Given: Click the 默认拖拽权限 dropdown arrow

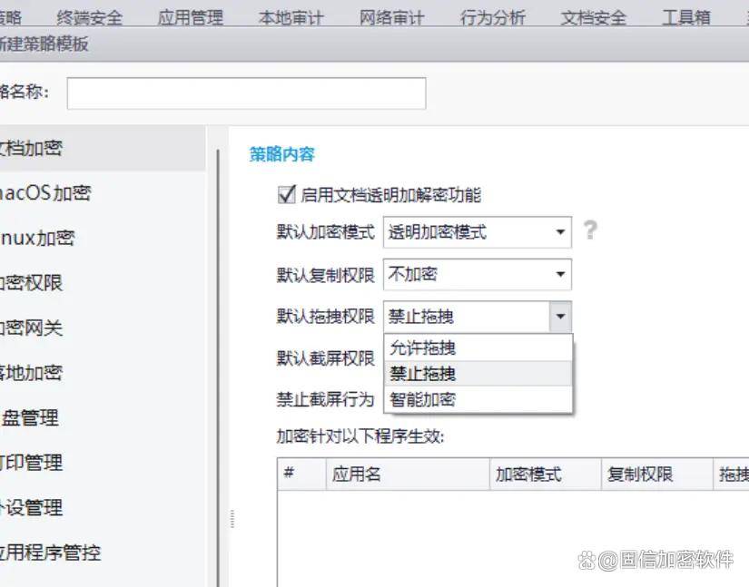Looking at the screenshot, I should pos(560,317).
